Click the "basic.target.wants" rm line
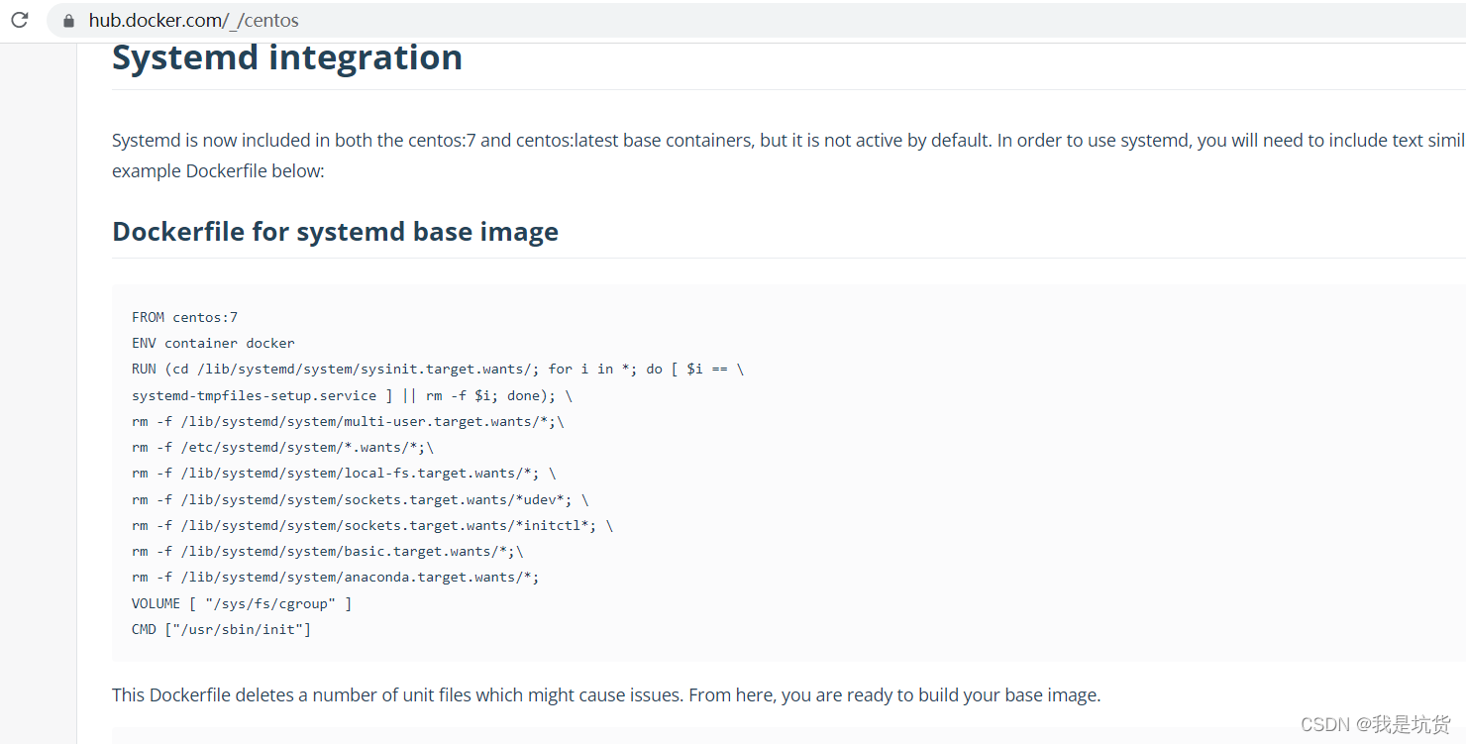This screenshot has width=1466, height=744. pos(328,551)
